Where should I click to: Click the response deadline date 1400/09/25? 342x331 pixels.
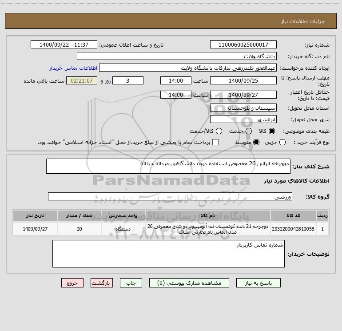click(x=243, y=80)
